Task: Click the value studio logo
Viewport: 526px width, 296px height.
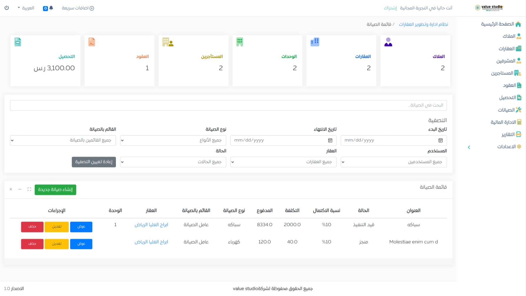Action: coord(489,8)
